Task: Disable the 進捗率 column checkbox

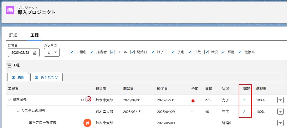Action: tap(240, 52)
